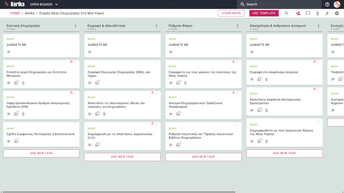Open checklist icon on Άνοιγμα Επιχειρηματικού Τραπεζικού Λογαριασμού card

(x=178, y=114)
